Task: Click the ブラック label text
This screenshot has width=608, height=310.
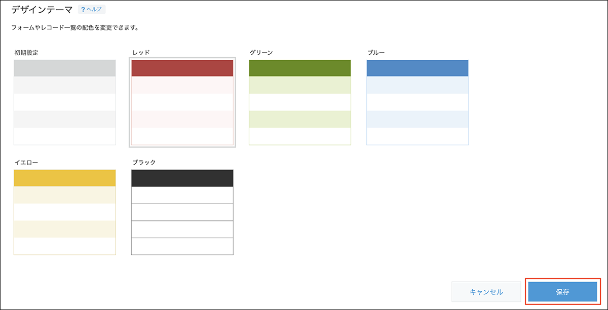Action: coord(143,163)
